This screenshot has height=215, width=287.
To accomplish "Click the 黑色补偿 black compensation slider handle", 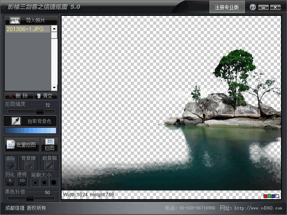I will tap(30, 198).
